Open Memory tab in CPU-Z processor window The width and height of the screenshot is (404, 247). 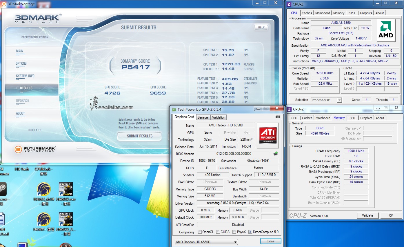339,13
